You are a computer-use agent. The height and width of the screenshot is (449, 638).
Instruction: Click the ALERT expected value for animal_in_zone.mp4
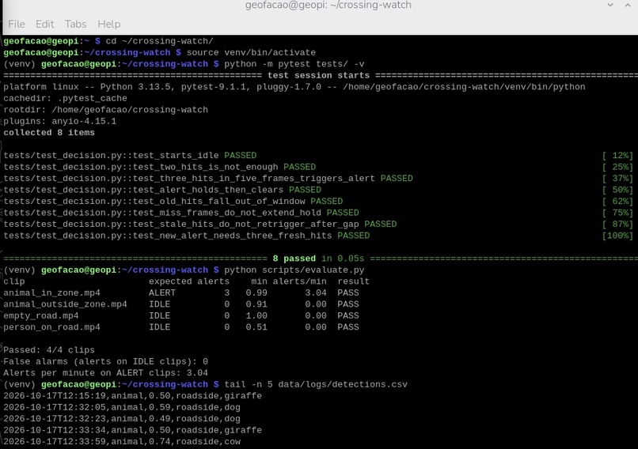162,292
